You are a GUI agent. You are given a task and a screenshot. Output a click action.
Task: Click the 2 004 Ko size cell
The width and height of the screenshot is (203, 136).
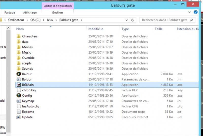pyautogui.click(x=167, y=74)
